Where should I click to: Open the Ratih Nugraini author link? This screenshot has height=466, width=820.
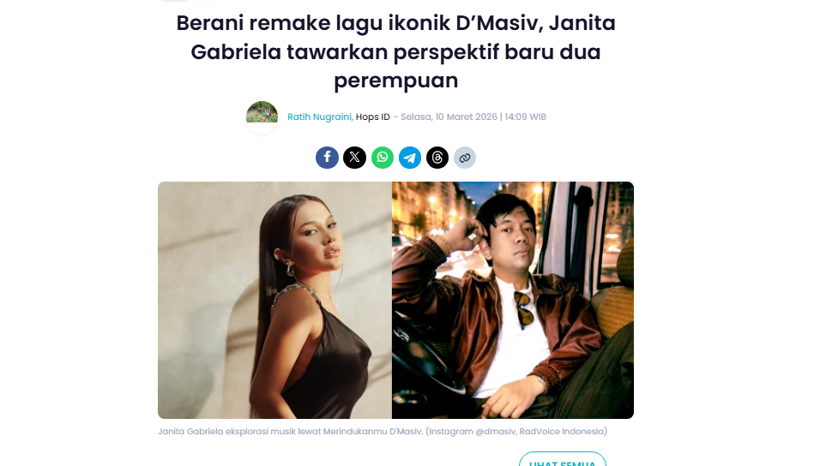tap(320, 117)
